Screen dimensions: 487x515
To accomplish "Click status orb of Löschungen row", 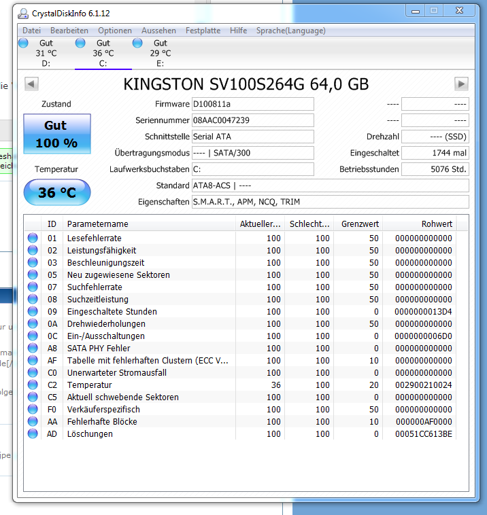I will 33,433.
